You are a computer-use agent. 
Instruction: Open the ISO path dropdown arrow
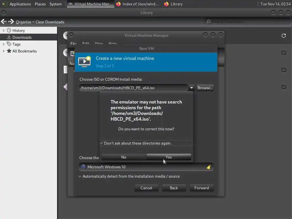tap(191, 88)
